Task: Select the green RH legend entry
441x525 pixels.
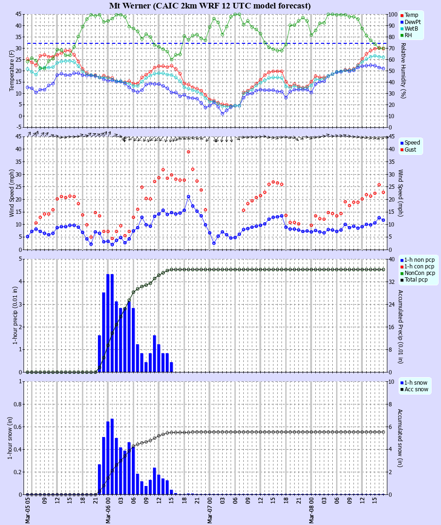Action: click(x=406, y=35)
